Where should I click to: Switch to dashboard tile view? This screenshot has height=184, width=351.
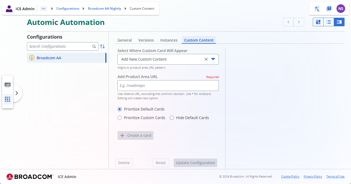click(x=318, y=22)
